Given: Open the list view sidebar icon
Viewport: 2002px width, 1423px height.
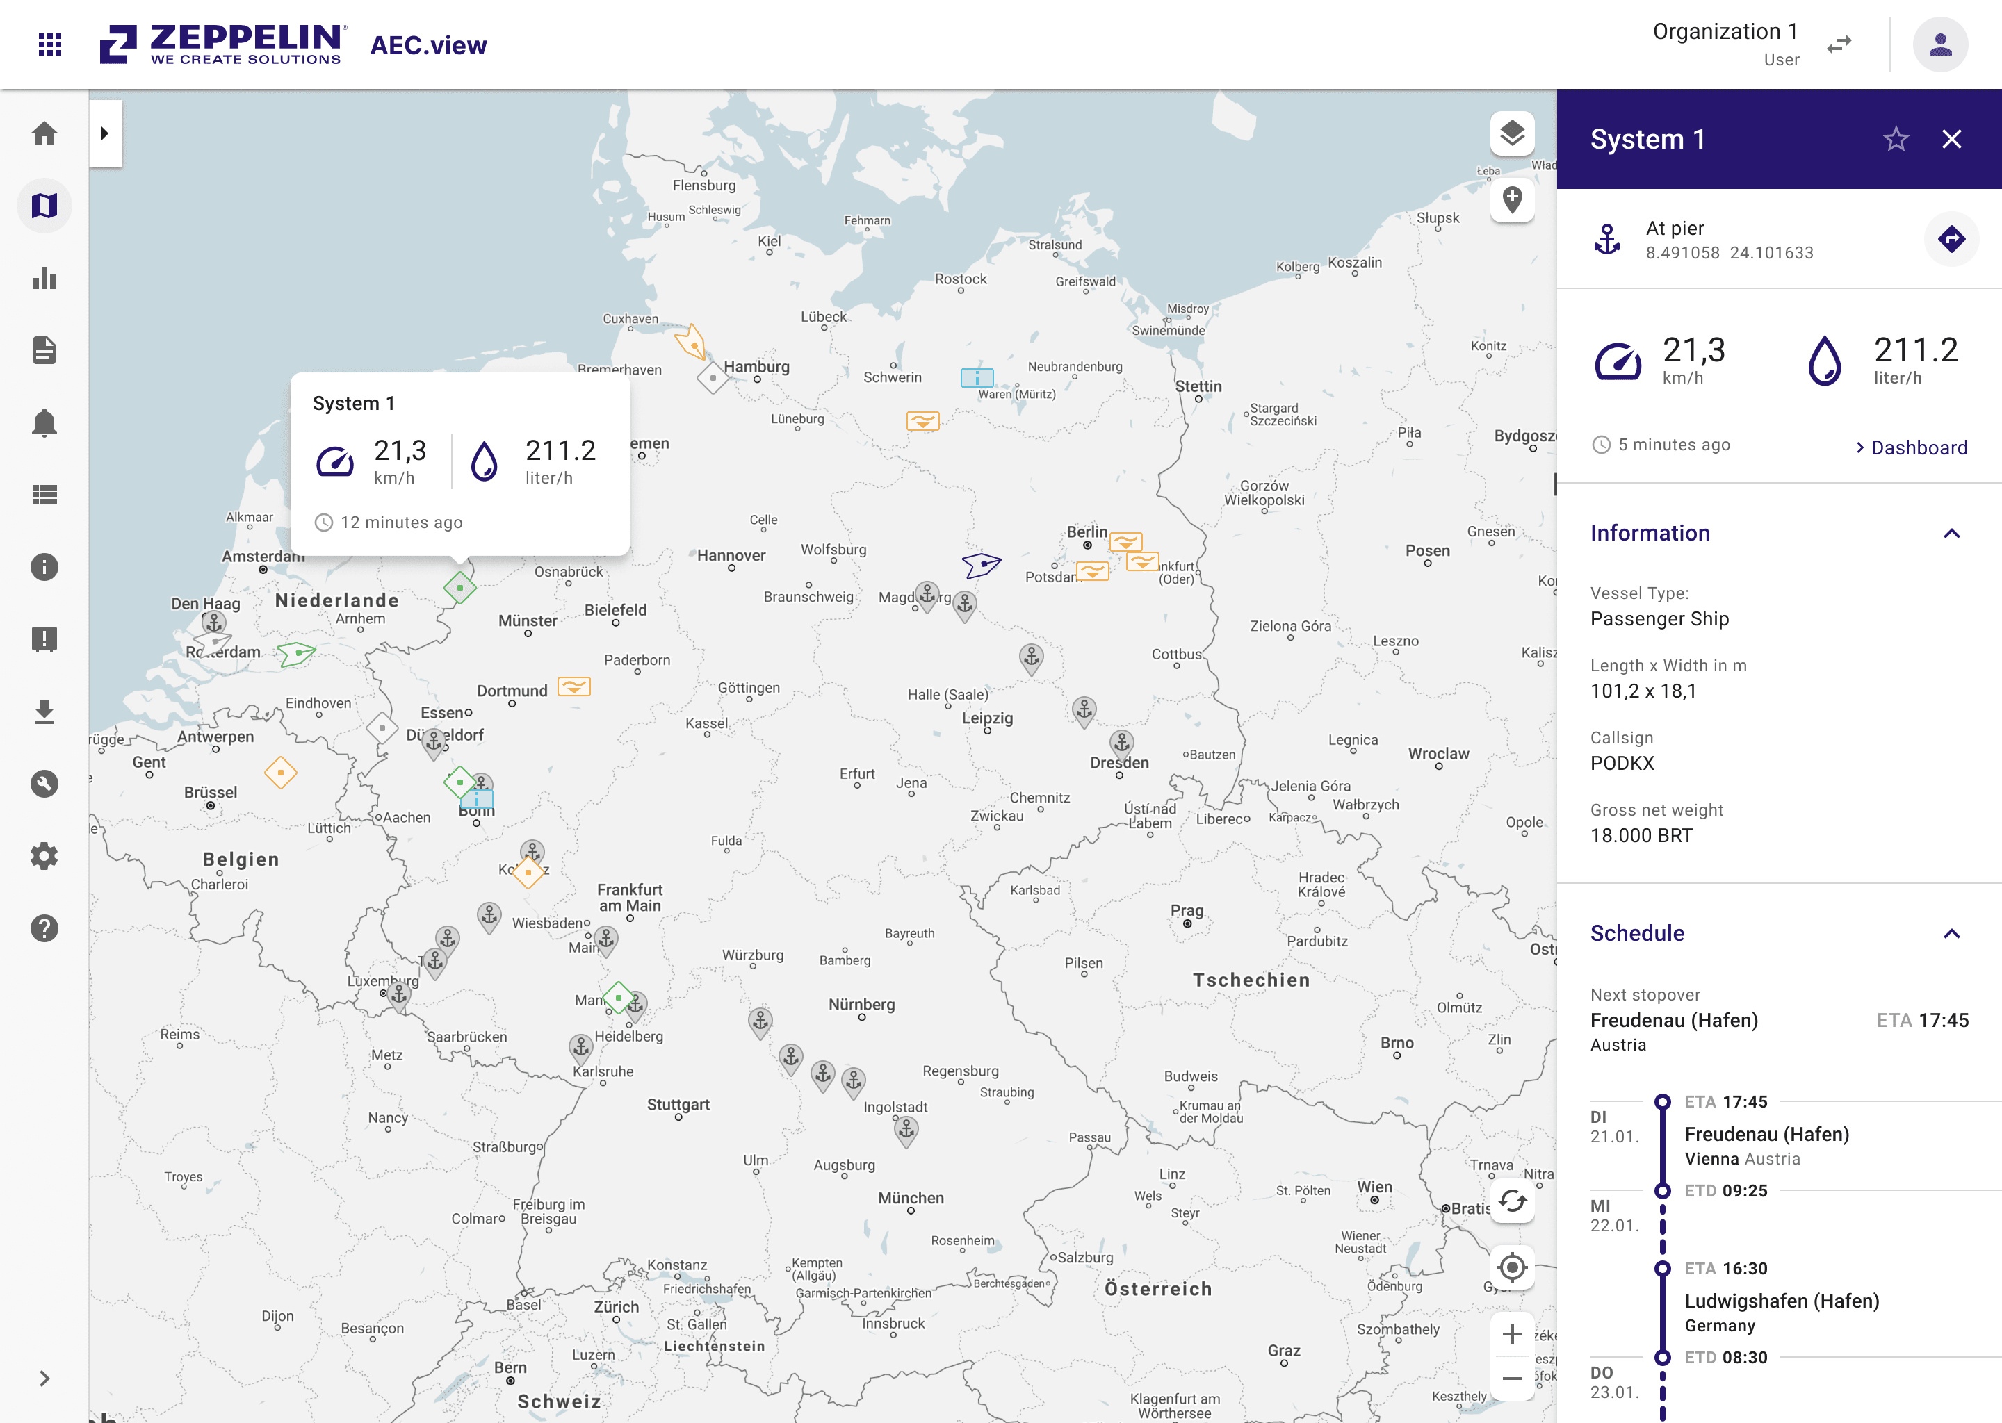Looking at the screenshot, I should coord(44,495).
